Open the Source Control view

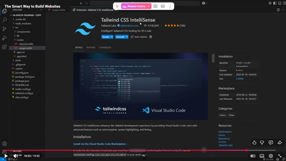point(4,29)
